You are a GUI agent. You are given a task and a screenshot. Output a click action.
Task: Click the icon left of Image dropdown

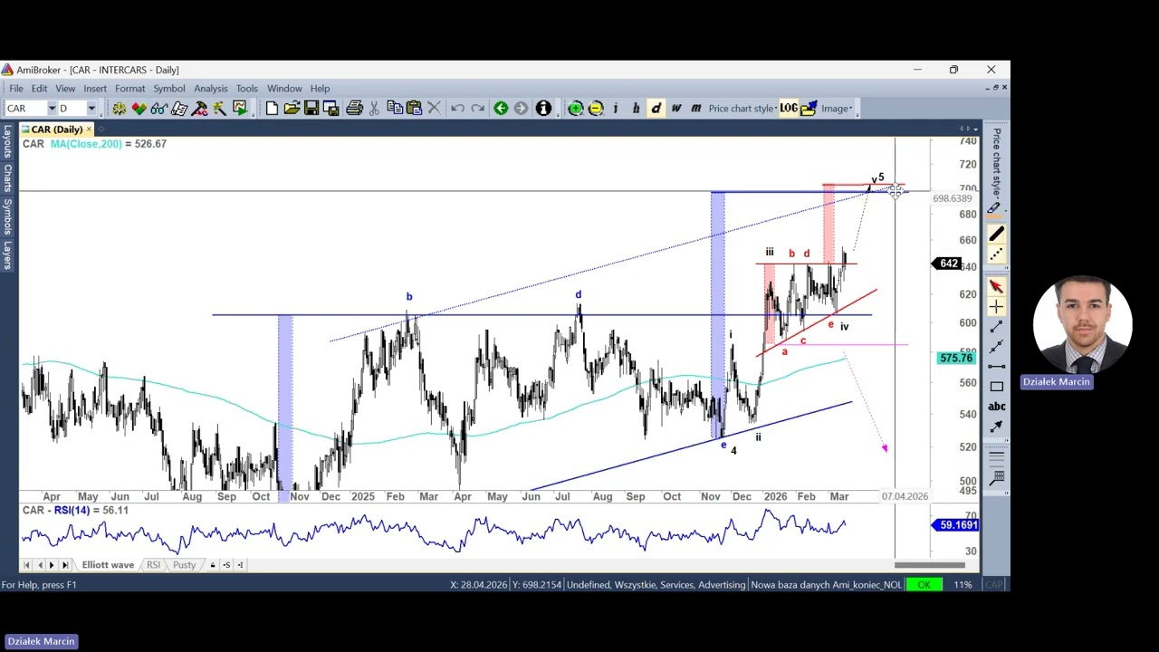point(809,109)
